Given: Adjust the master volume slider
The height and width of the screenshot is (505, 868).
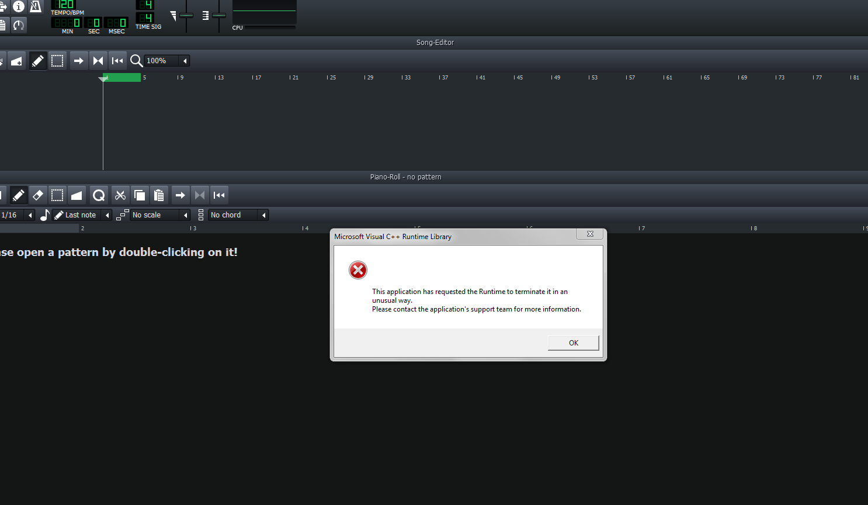Looking at the screenshot, I should (186, 15).
